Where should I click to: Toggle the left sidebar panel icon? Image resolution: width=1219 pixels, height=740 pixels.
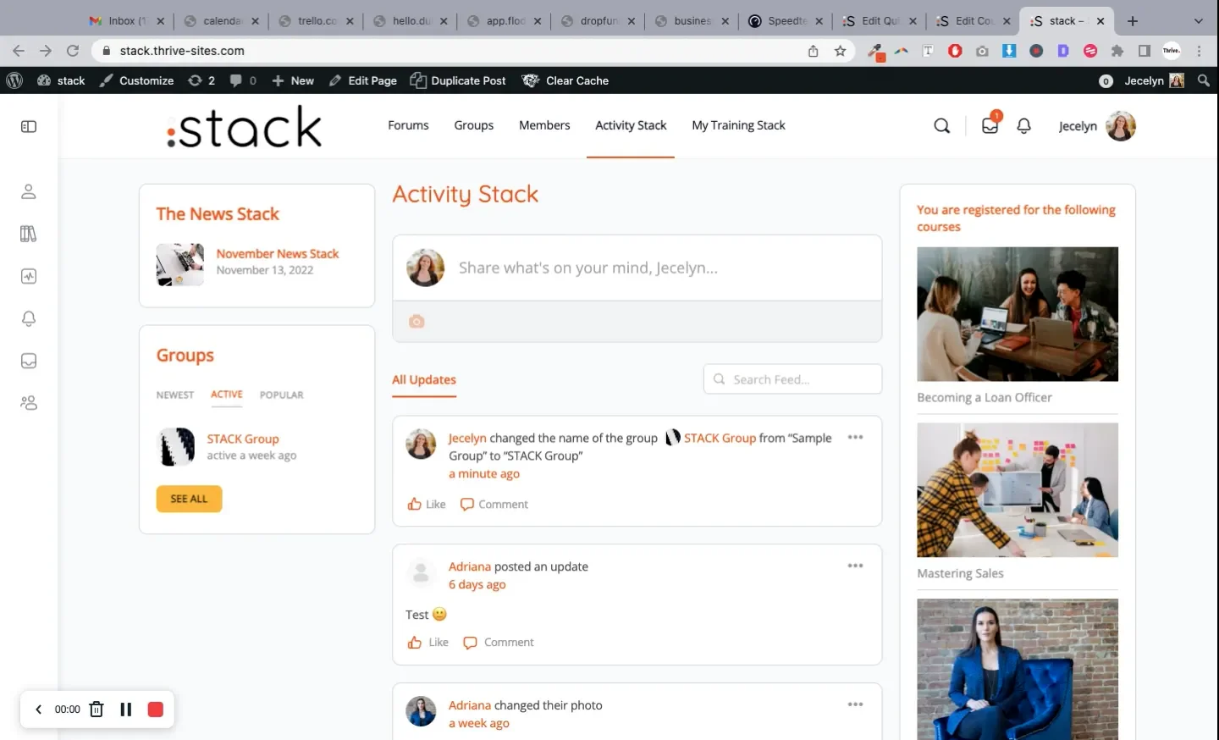pyautogui.click(x=29, y=126)
